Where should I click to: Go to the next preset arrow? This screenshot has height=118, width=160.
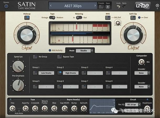click(x=95, y=6)
